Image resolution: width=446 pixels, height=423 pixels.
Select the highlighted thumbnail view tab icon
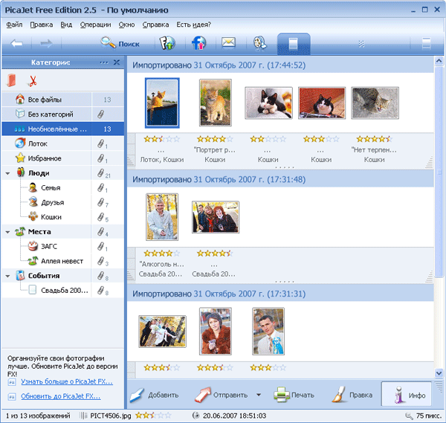point(294,44)
